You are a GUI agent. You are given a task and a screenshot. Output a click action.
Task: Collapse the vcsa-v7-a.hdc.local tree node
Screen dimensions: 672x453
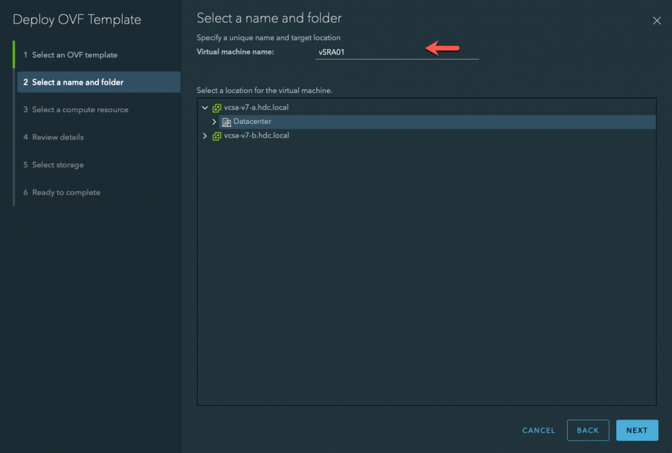click(205, 108)
